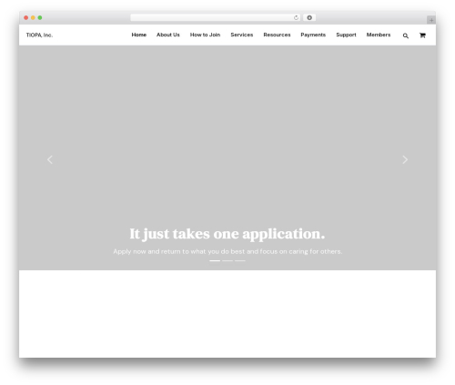The height and width of the screenshot is (385, 455).
Task: Select the first slider indicator dash
Action: [x=215, y=260]
